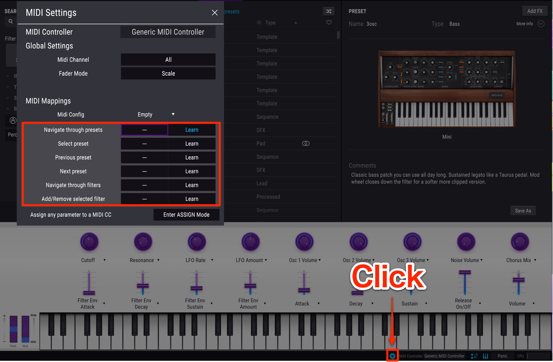Click the Chorus Mix knob
This screenshot has height=362, width=553.
pos(520,242)
